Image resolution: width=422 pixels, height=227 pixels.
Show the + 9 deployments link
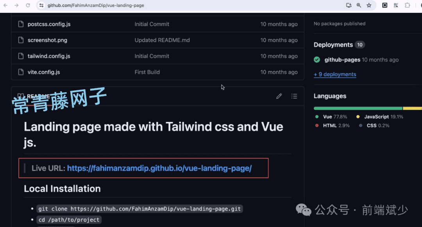pyautogui.click(x=335, y=74)
